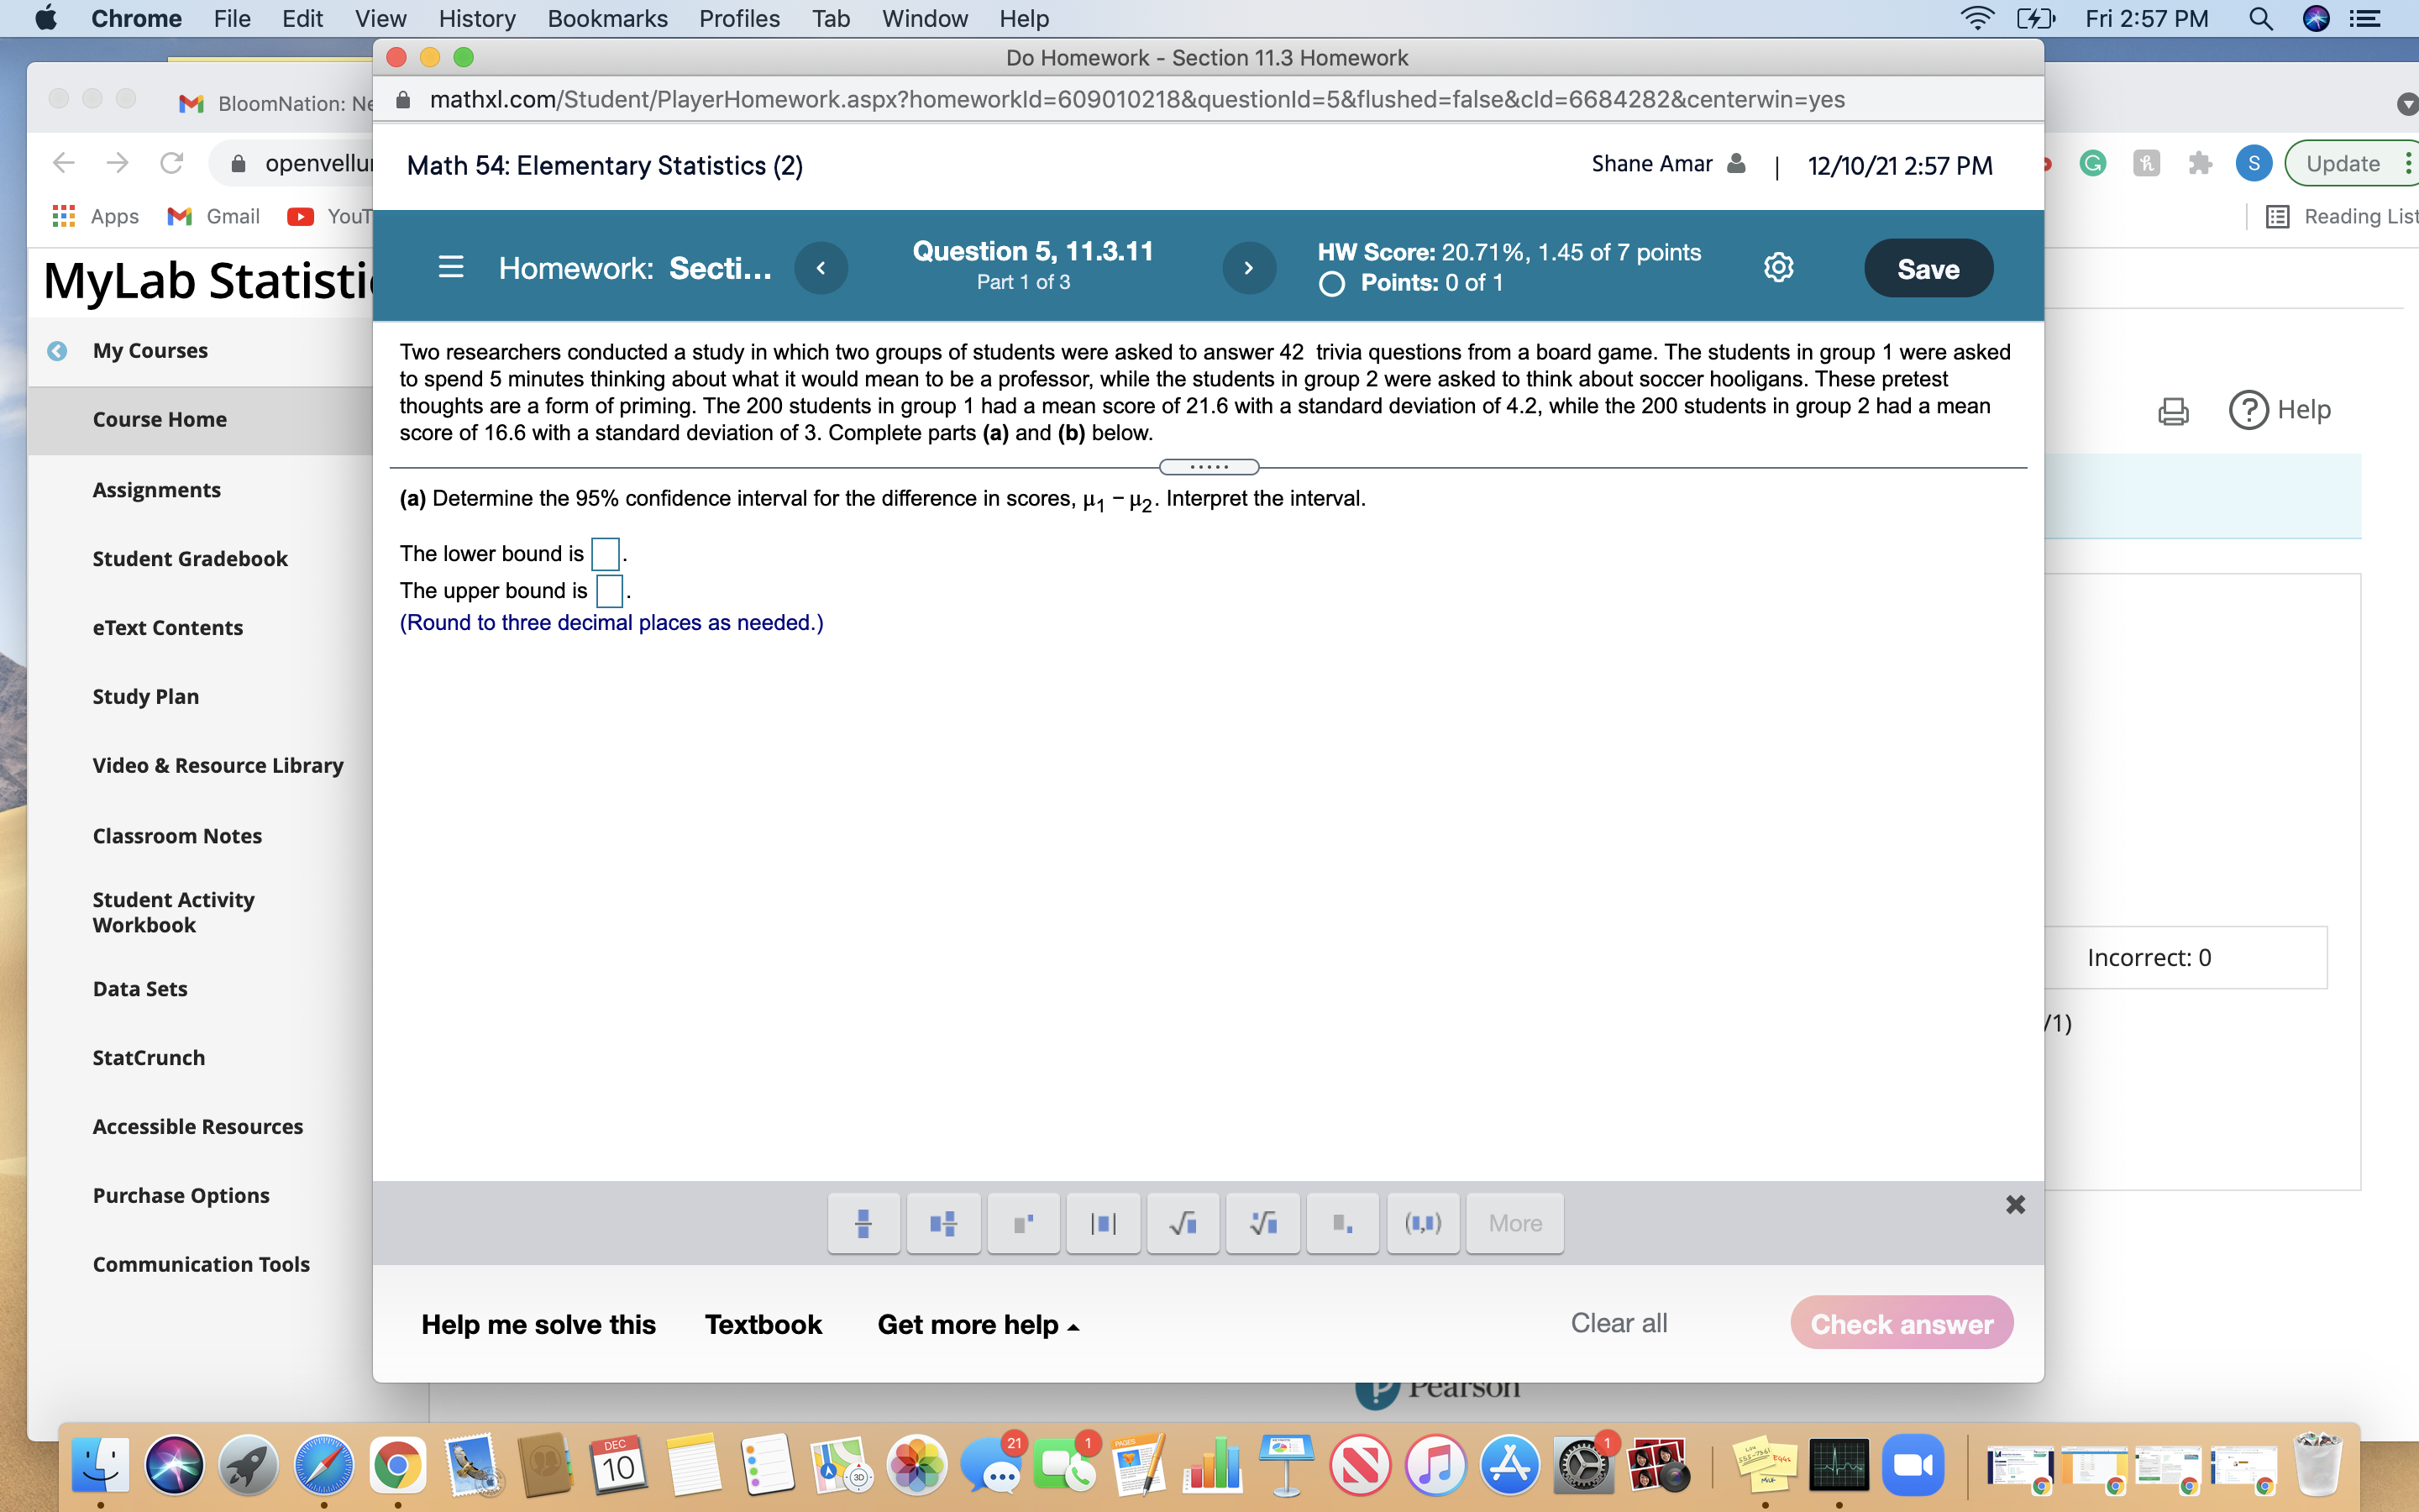Select the absolute value template

(1101, 1222)
